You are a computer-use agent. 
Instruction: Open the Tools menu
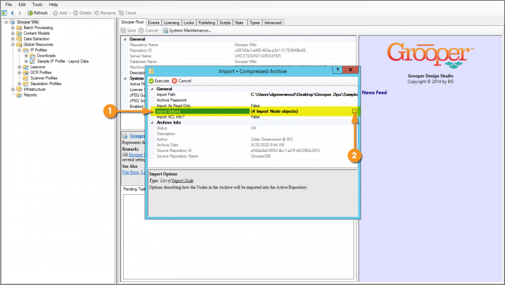(x=37, y=4)
